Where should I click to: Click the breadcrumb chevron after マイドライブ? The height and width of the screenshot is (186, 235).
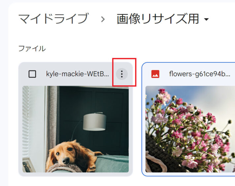tap(103, 19)
